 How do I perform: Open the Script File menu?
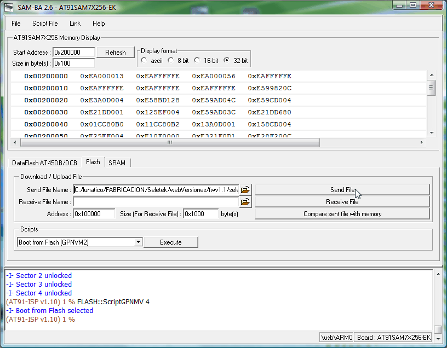[45, 24]
